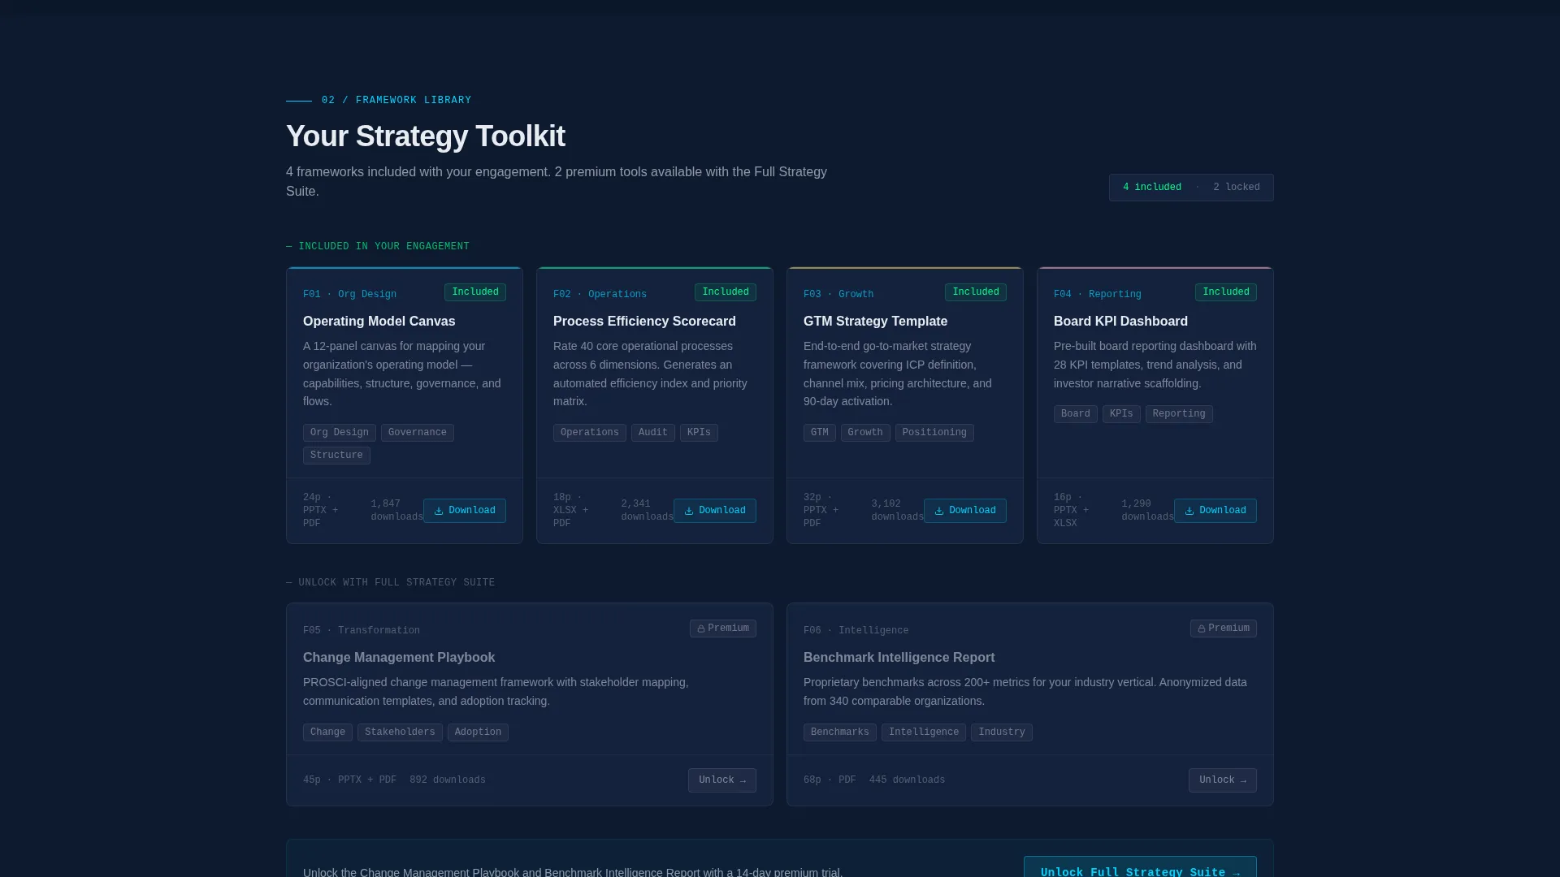Click the Reporting tag on Board KPI card
This screenshot has width=1560, height=877.
point(1179,414)
